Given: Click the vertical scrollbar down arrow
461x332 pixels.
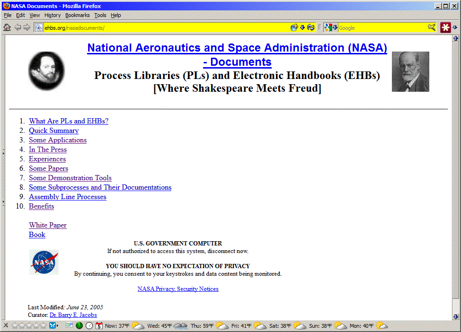Looking at the screenshot, I should tap(456, 317).
